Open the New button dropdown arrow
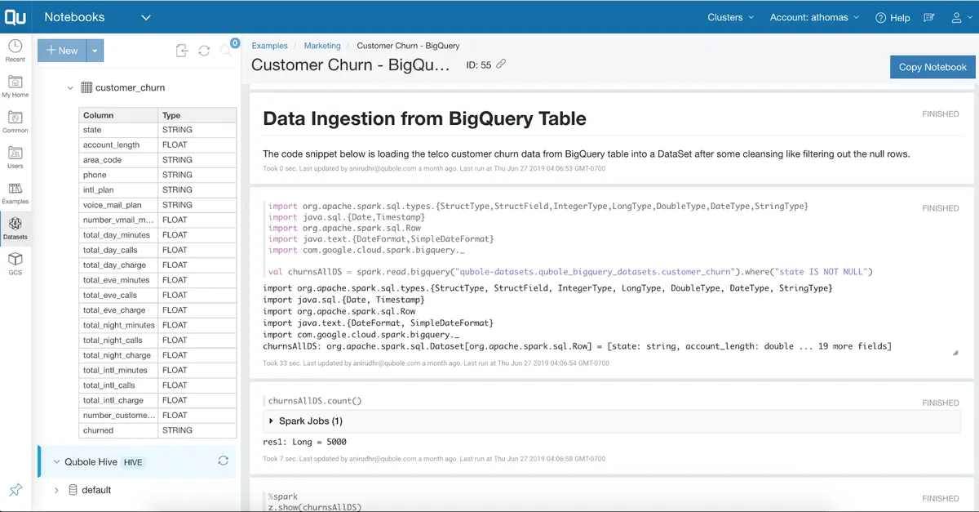Viewport: 979px width, 512px height. [x=95, y=51]
